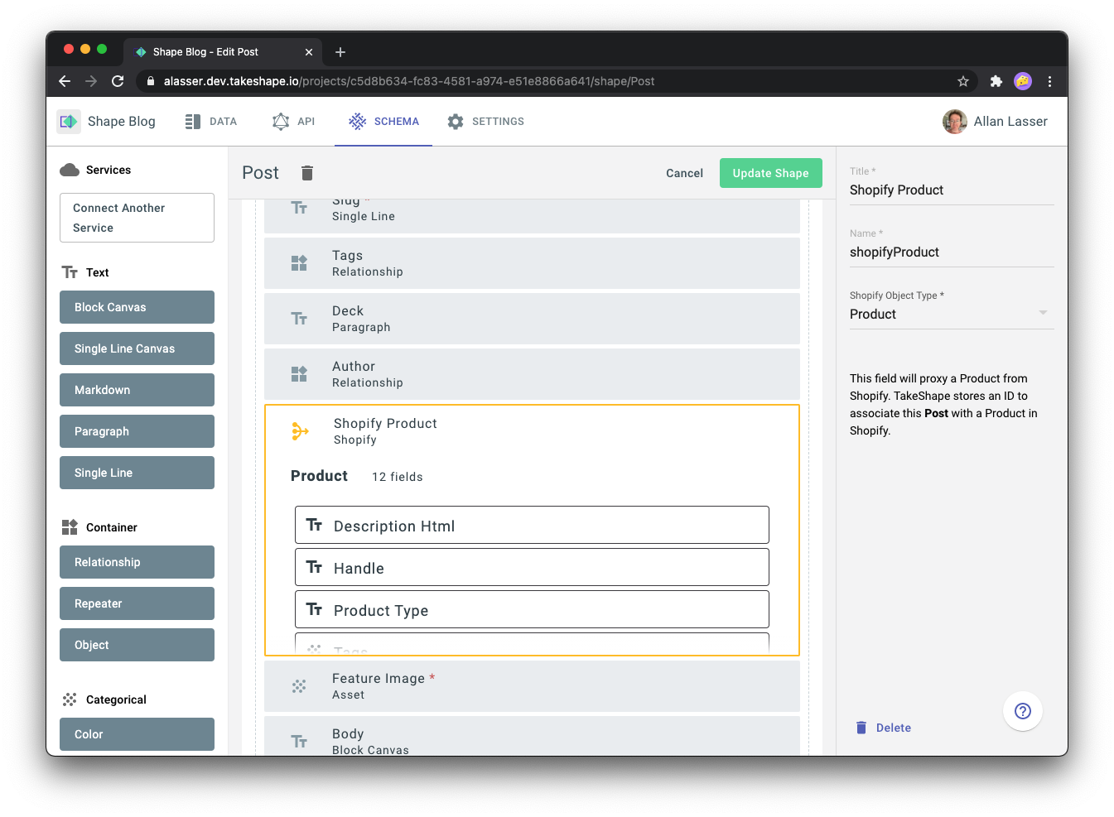This screenshot has height=817, width=1114.
Task: Click the Schema pattern icon
Action: [x=357, y=122]
